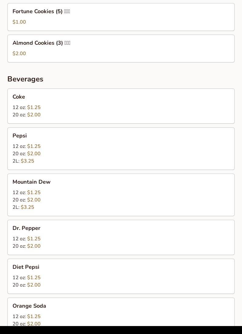Viewport: 242px width, 334px height.
Task: Select the $2.00 Almond Cookies price
Action: [x=19, y=54]
